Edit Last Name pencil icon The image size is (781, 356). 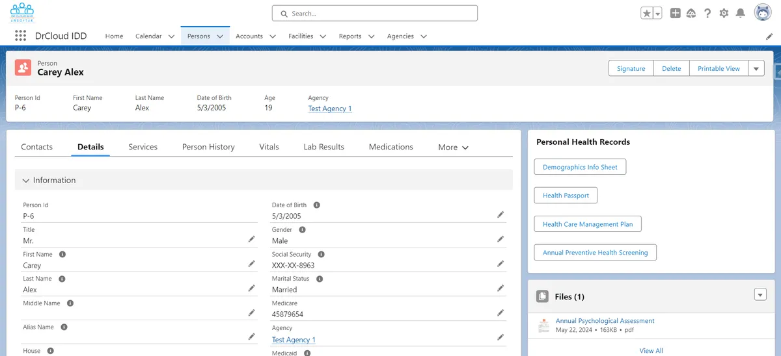click(252, 288)
